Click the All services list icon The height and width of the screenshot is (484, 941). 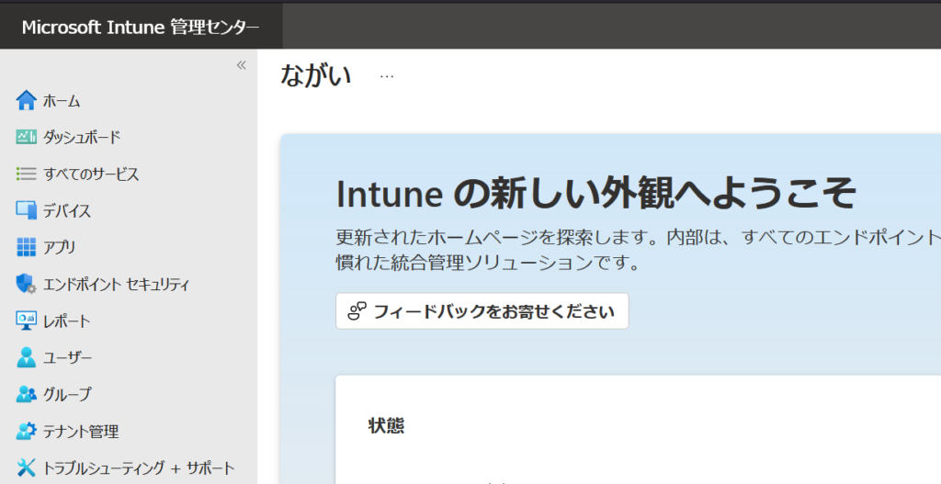point(26,174)
